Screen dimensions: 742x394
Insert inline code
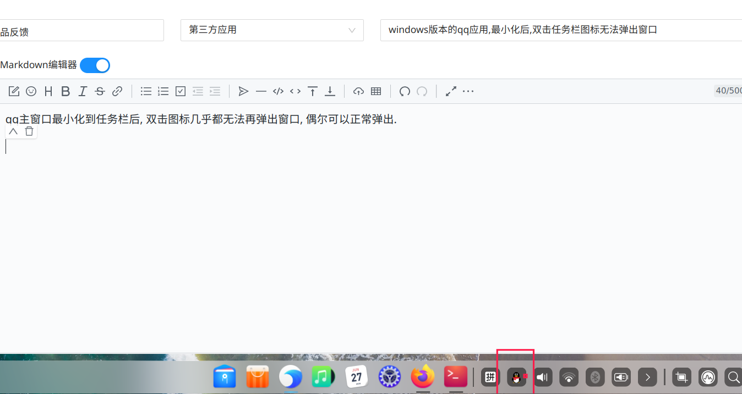tap(295, 91)
